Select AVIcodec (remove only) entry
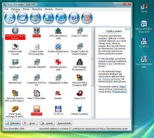The image size is (154, 138). point(58,34)
